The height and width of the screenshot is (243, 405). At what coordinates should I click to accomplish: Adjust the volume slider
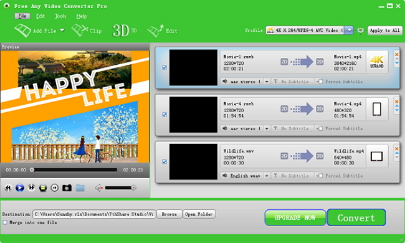pyautogui.click(x=120, y=188)
